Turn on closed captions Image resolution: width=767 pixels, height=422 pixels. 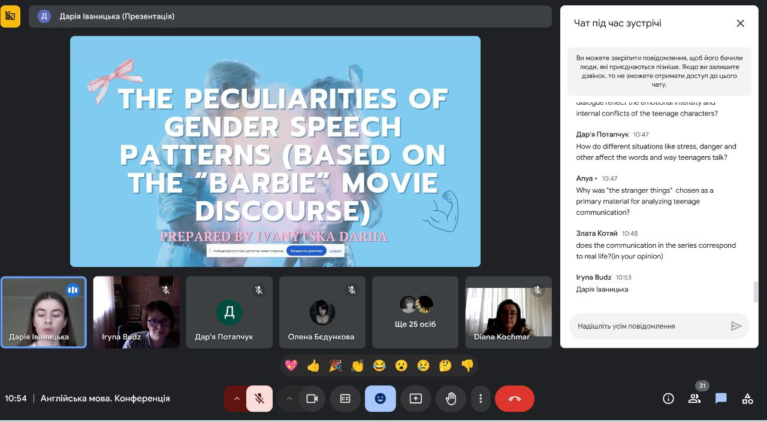coord(345,399)
